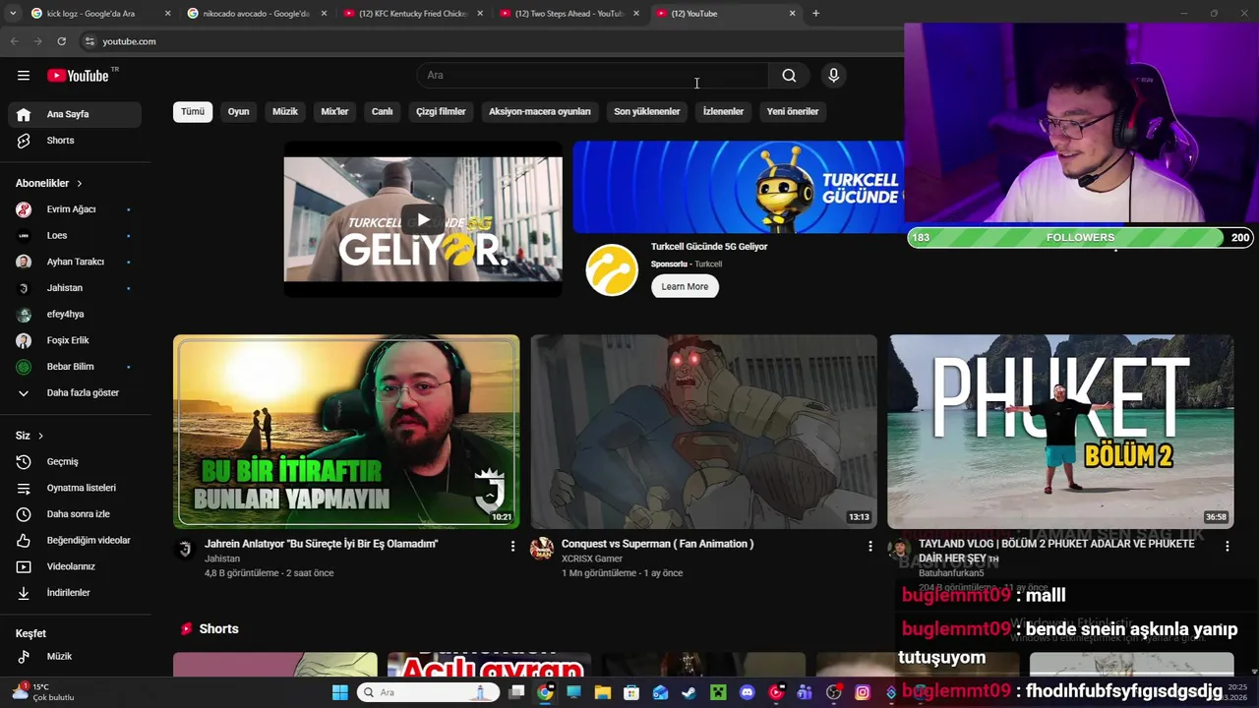Open Jahrein 'Bu Bir İtiraftır' thumbnail
The image size is (1259, 708).
click(346, 432)
